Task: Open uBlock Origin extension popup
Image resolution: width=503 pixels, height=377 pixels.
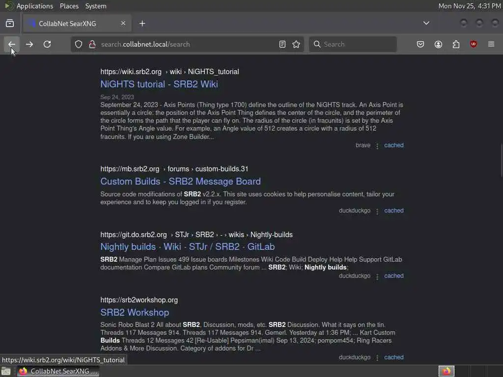Action: coord(474,44)
